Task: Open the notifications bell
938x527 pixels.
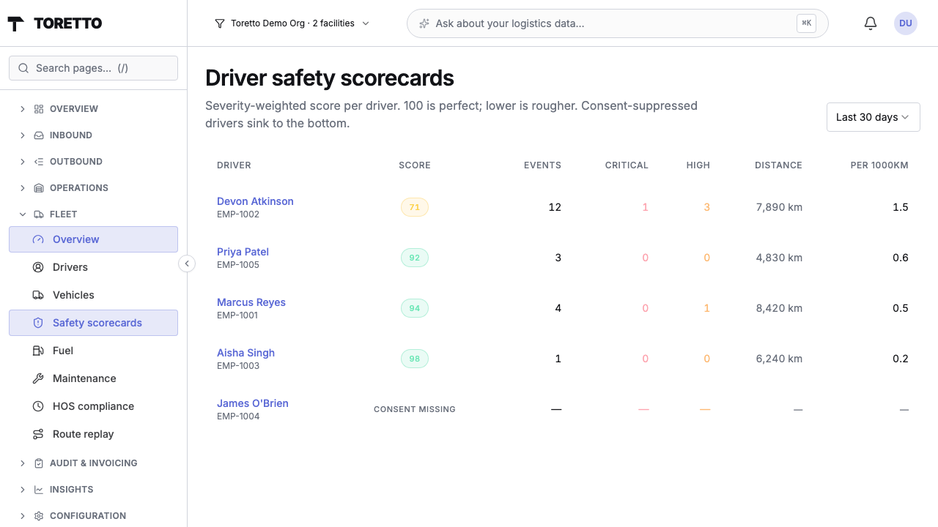Action: 871,23
